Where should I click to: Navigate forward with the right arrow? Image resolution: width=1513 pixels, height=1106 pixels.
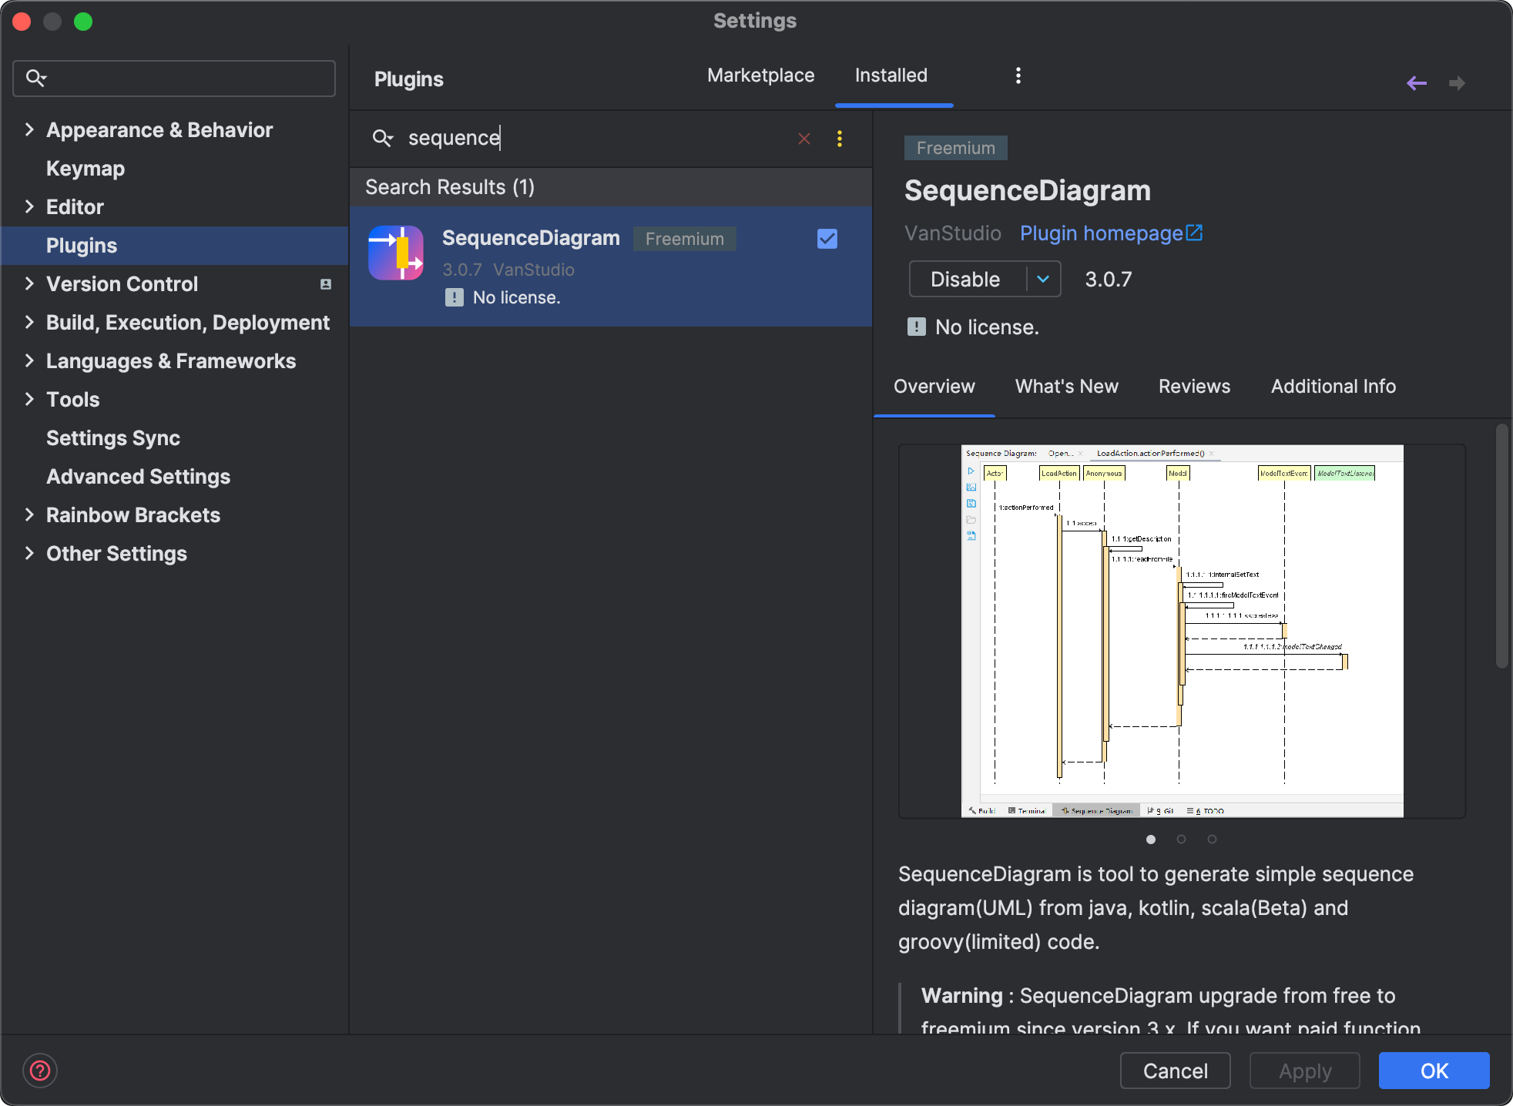[1457, 83]
